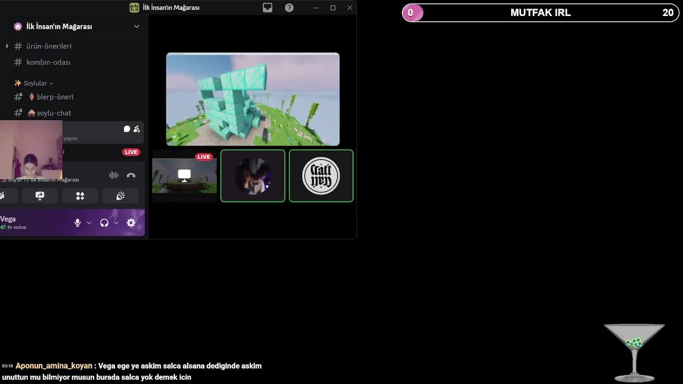Click the goal target number 20
This screenshot has height=384, width=683.
[668, 13]
